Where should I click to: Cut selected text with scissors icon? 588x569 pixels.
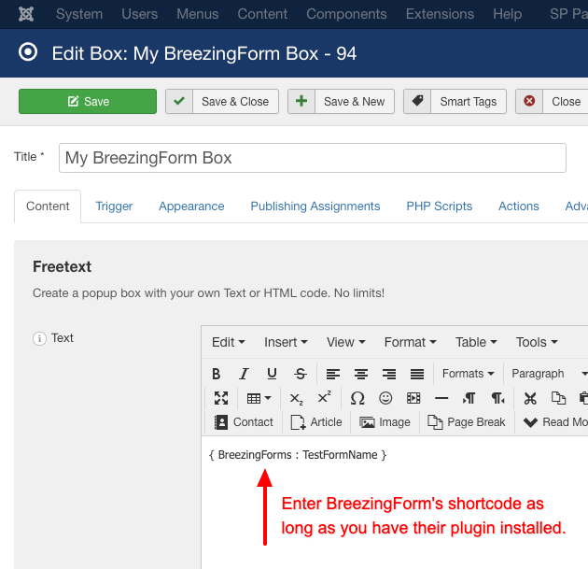(x=530, y=398)
